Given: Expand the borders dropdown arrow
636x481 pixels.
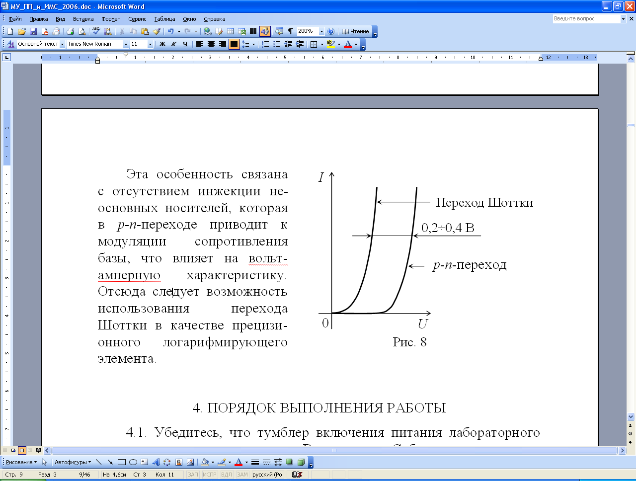Looking at the screenshot, I should pos(322,44).
